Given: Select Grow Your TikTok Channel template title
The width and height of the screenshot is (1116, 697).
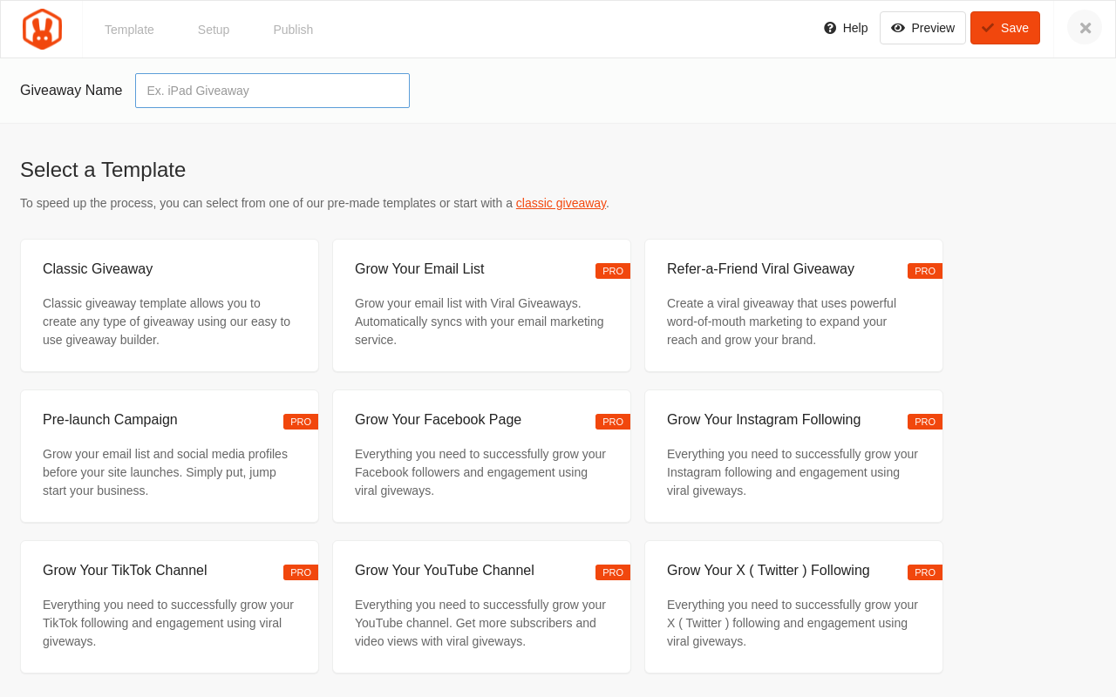Looking at the screenshot, I should [125, 571].
